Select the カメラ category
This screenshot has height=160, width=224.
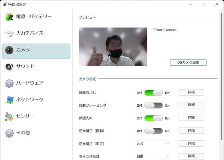coord(36,51)
